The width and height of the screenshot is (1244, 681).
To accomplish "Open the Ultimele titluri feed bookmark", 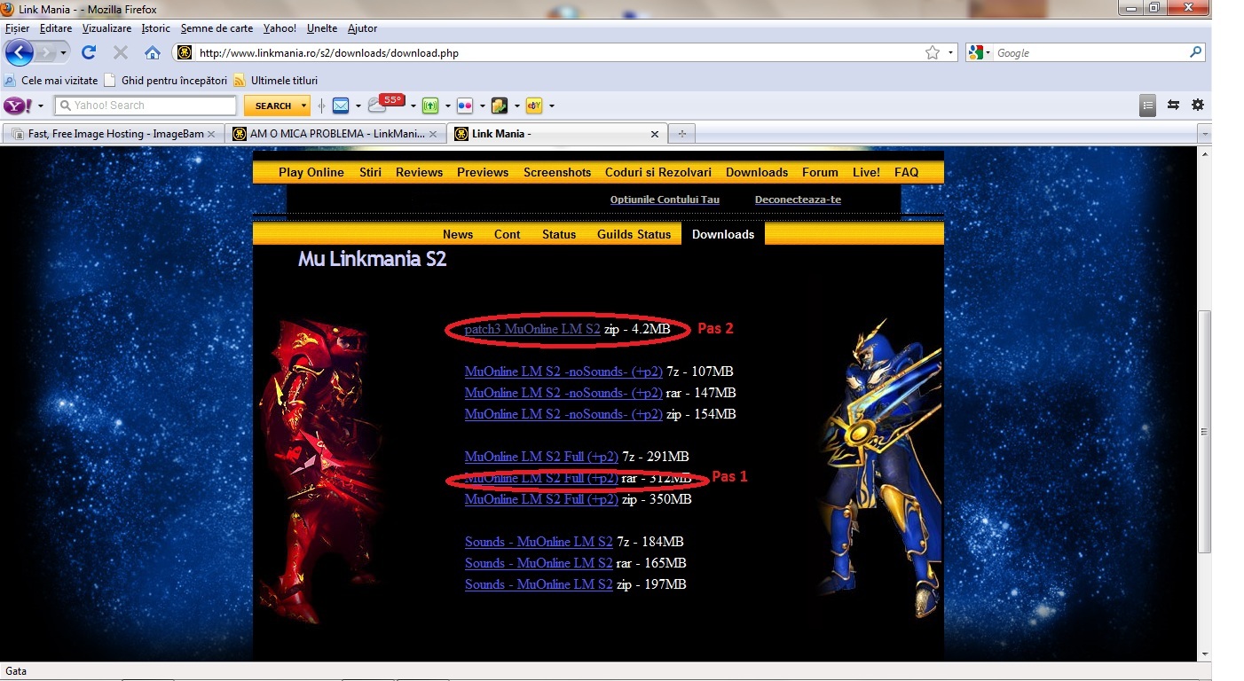I will pyautogui.click(x=275, y=80).
